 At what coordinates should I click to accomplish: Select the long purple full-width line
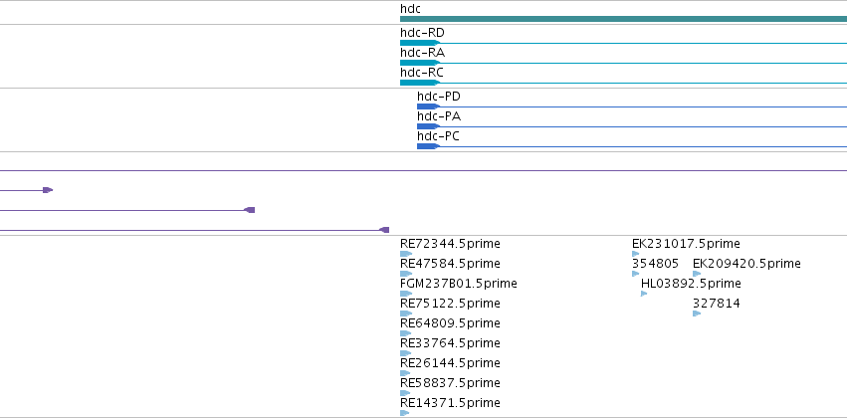pyautogui.click(x=424, y=170)
